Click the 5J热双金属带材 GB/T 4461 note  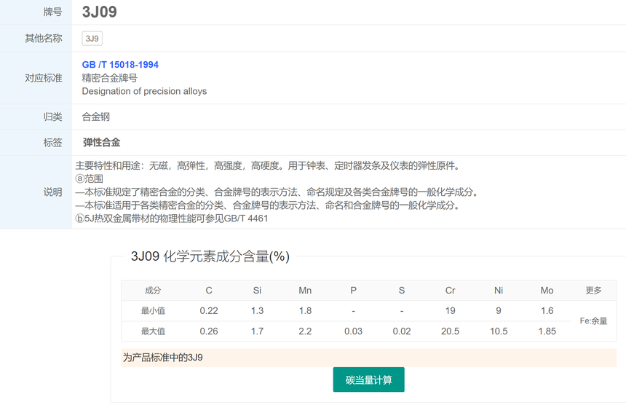[172, 219]
